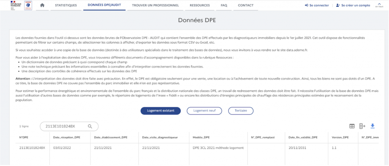Open the RESSOURCES tab

(x=200, y=5)
